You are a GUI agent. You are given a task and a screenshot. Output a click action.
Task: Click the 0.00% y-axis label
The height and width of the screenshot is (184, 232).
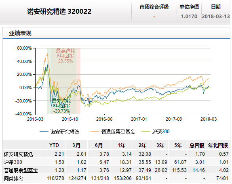pos(25,88)
